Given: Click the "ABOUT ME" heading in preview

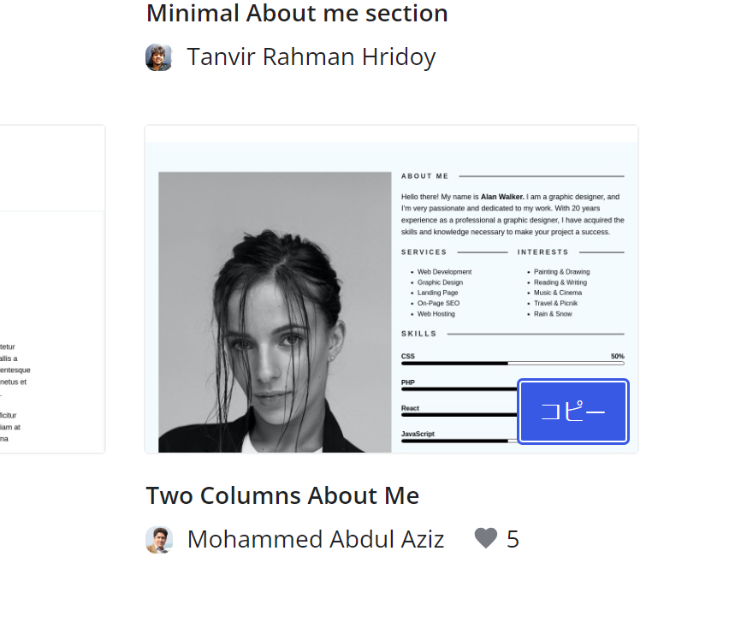Looking at the screenshot, I should point(425,176).
